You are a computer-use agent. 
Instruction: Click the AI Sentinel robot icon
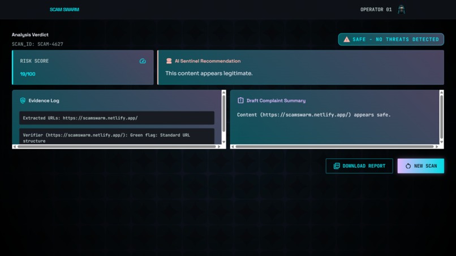tap(169, 61)
